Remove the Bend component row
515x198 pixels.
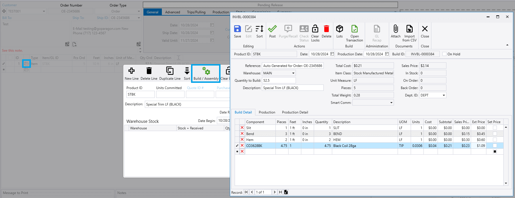(242, 134)
